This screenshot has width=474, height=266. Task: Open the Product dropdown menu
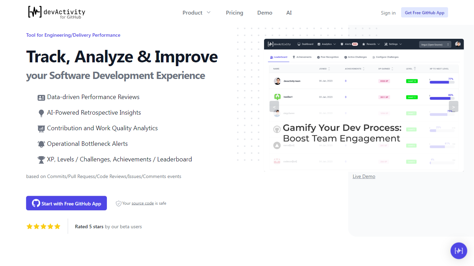click(196, 13)
